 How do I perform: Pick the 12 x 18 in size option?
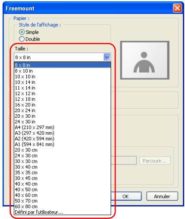pyautogui.click(x=63, y=99)
